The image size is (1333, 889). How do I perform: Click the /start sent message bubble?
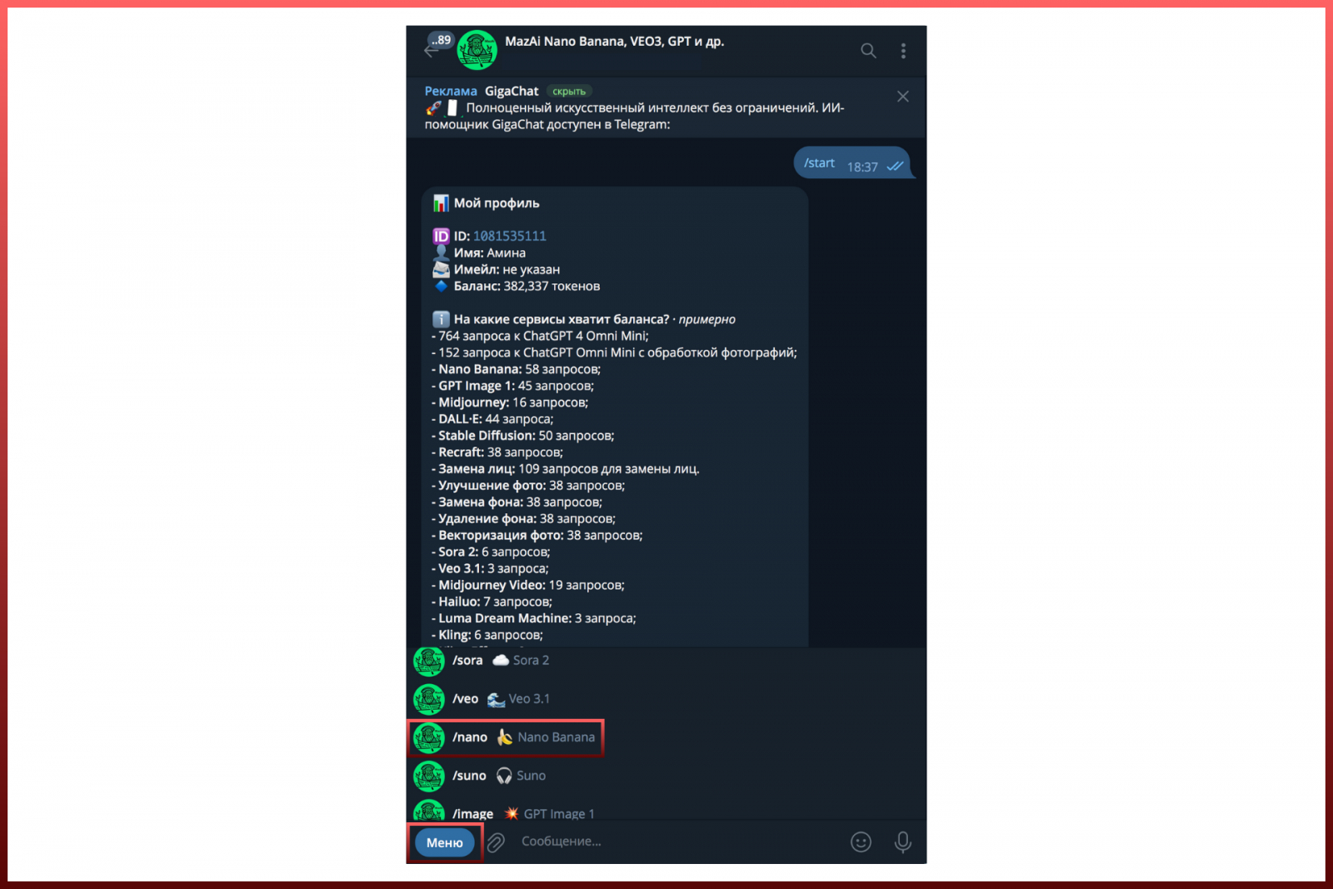tap(852, 163)
